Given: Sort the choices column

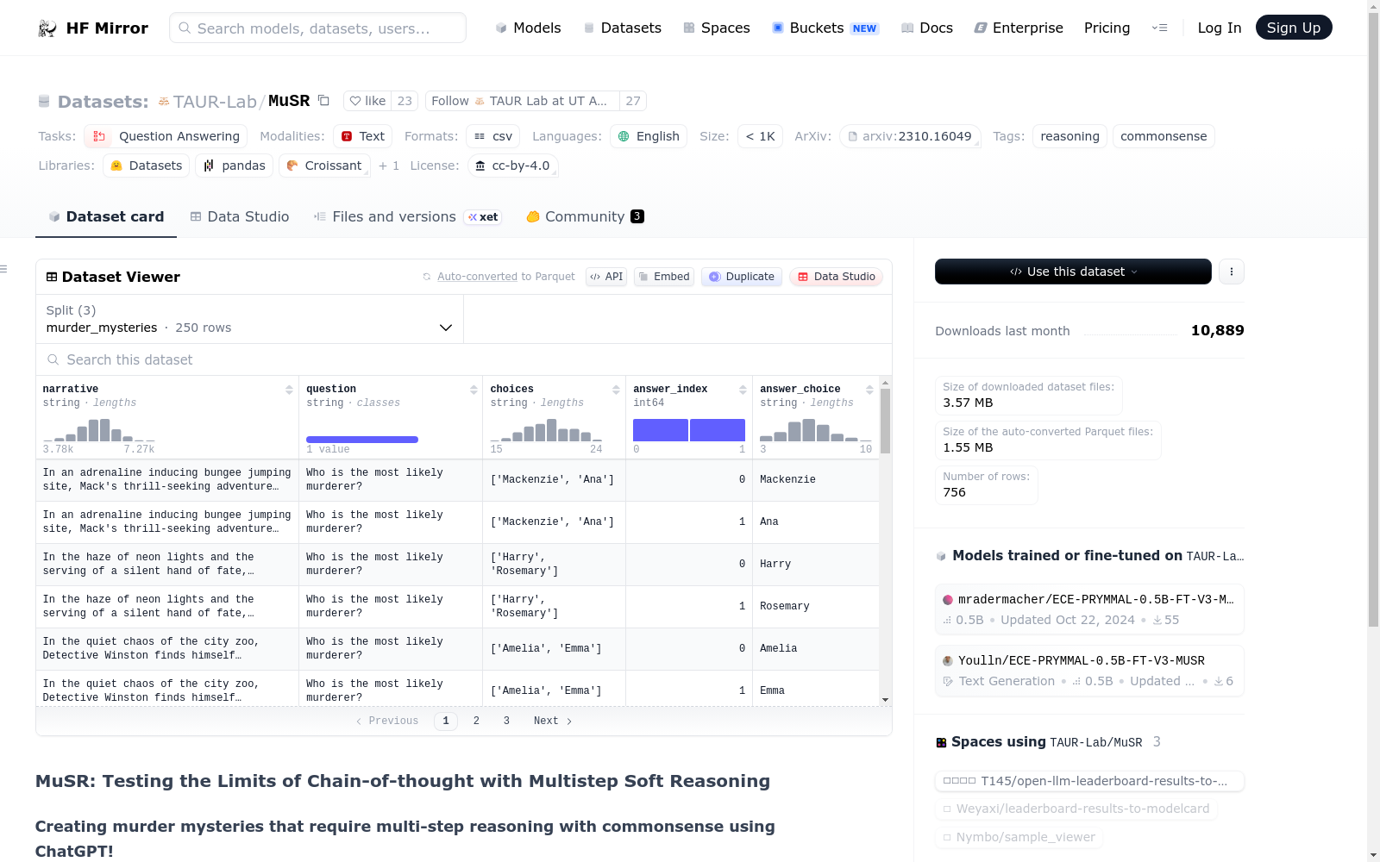Looking at the screenshot, I should click(616, 390).
